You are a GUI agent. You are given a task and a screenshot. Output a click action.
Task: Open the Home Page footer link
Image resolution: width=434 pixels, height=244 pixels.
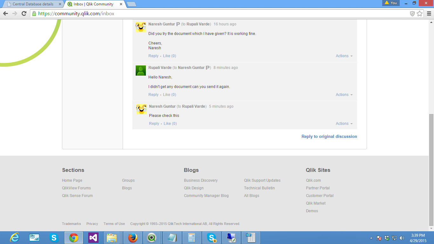click(x=72, y=180)
